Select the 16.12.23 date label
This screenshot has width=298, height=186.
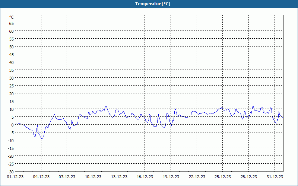(x=145, y=177)
